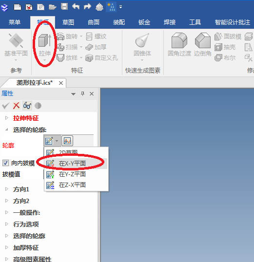This screenshot has height=262, width=254.
Task: Expand the lower 选择的轮廓 section
Action: click(6, 236)
